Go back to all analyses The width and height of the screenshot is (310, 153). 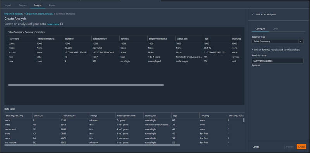(265, 14)
